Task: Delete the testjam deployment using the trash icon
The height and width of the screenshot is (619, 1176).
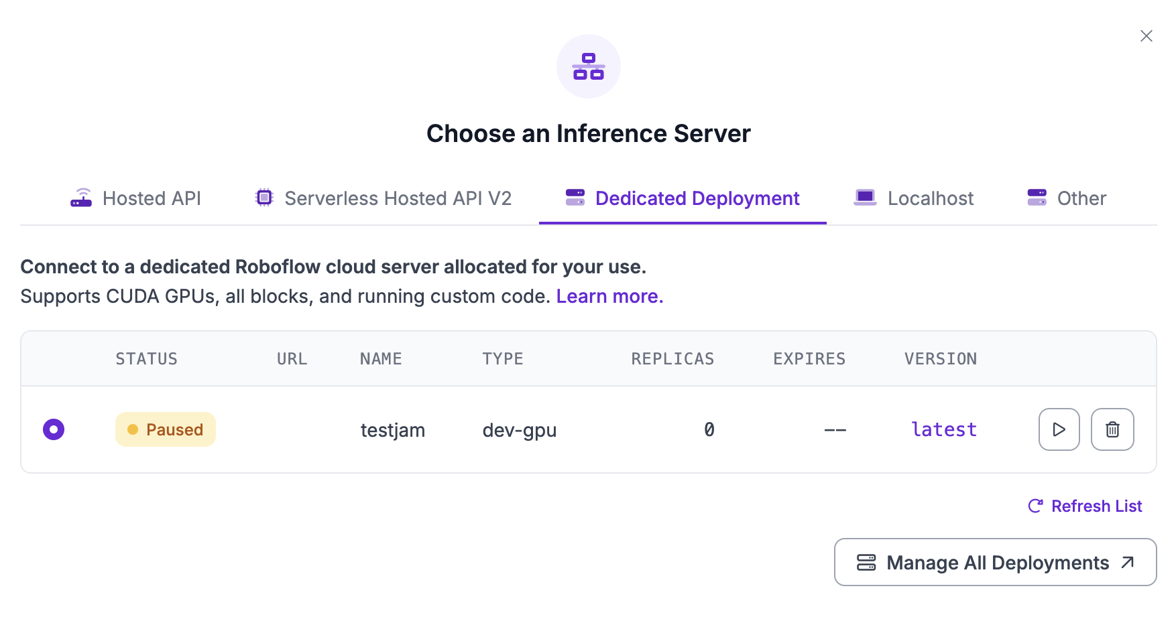Action: [1112, 429]
